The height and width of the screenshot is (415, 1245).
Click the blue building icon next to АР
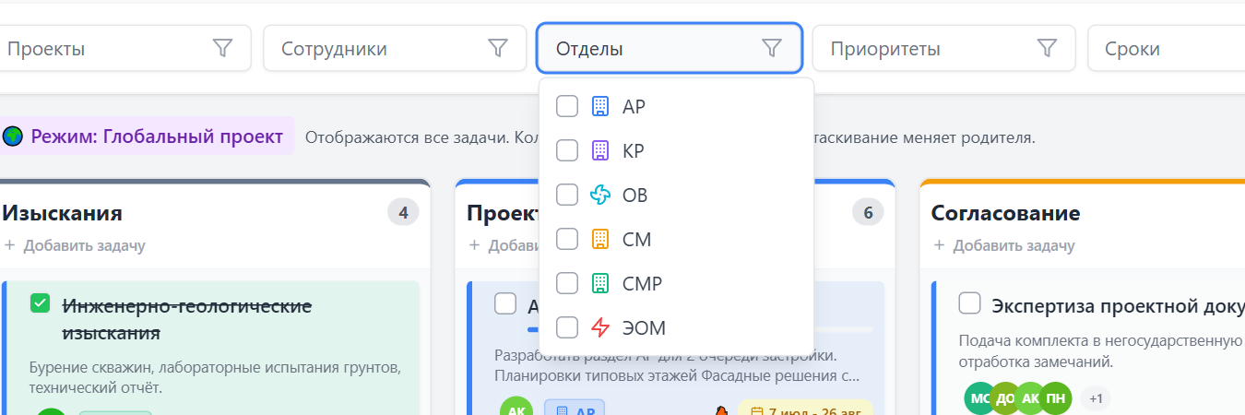point(600,106)
